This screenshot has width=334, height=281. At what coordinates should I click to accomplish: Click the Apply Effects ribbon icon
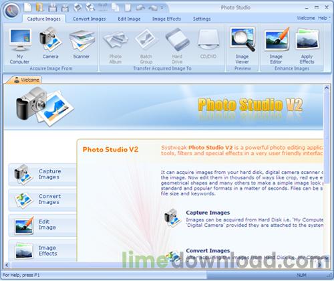[x=307, y=46]
